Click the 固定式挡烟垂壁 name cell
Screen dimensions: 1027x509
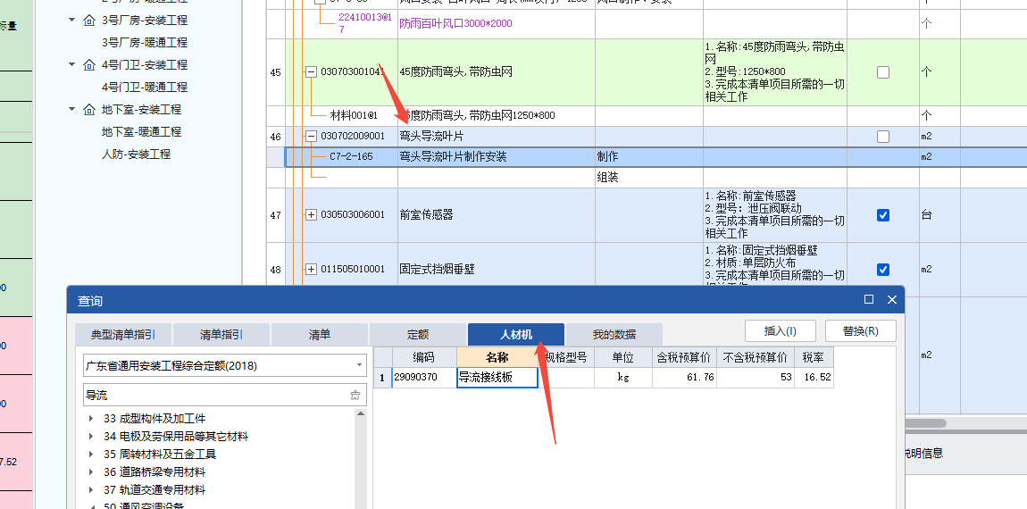pyautogui.click(x=496, y=270)
